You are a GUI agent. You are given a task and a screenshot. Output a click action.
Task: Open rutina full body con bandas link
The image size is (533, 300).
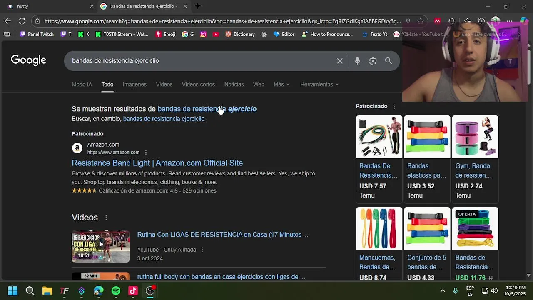pyautogui.click(x=221, y=277)
